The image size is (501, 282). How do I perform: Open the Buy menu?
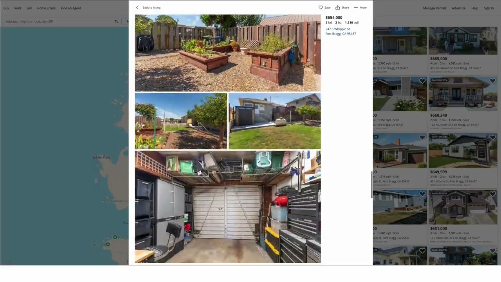tap(6, 8)
